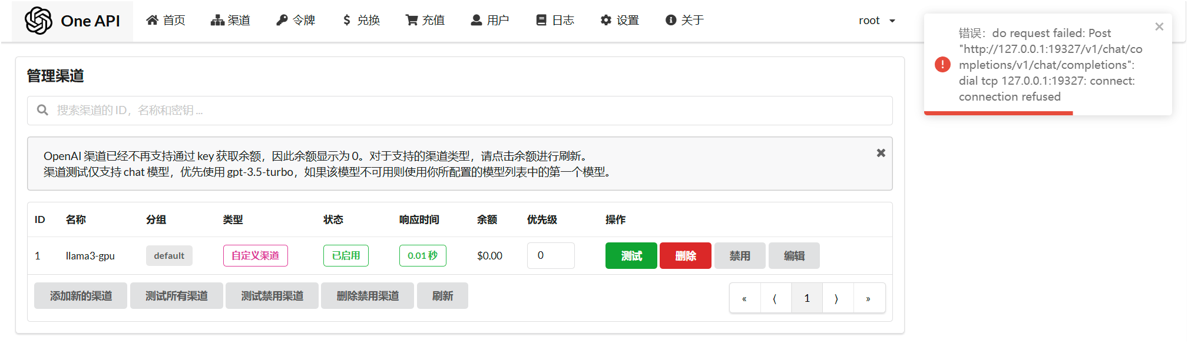Click the One API logo icon

(x=38, y=21)
